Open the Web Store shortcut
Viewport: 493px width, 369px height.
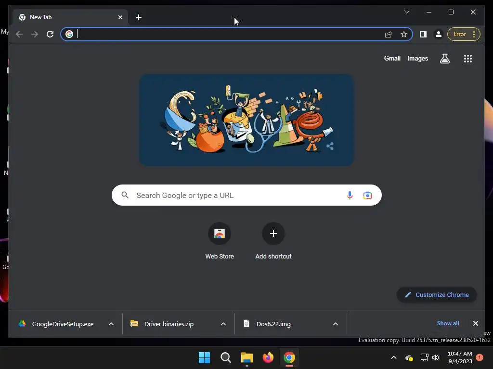point(220,241)
